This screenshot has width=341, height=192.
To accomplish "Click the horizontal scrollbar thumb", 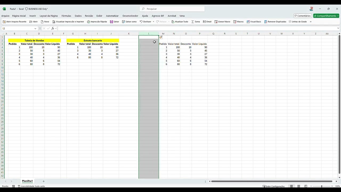I will point(271,181).
